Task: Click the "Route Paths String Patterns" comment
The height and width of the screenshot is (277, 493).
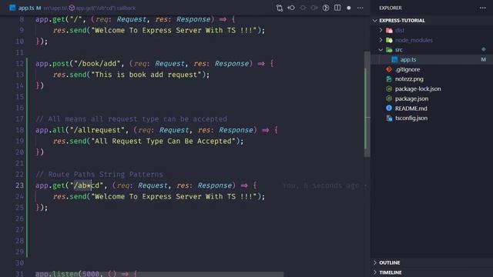Action: [99, 175]
